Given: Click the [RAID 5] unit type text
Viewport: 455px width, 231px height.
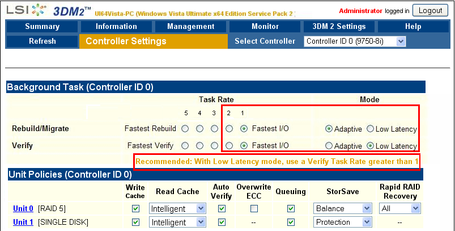Looking at the screenshot, I should [52, 209].
